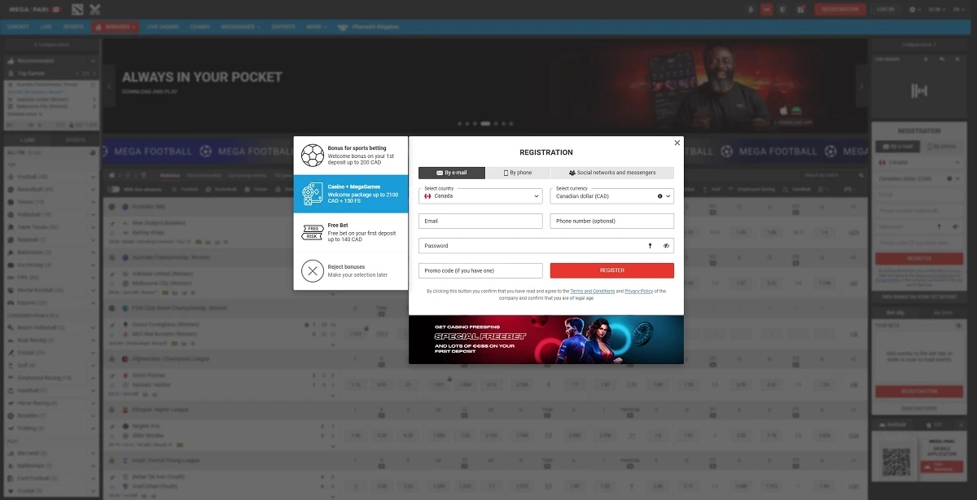This screenshot has width=977, height=500.
Task: Click the Dota 2 icon beside the logo
Action: [77, 9]
